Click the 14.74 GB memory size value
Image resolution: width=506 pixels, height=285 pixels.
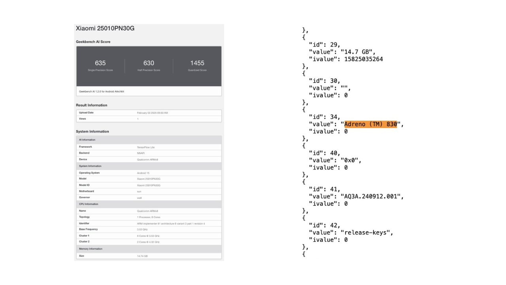coord(142,256)
